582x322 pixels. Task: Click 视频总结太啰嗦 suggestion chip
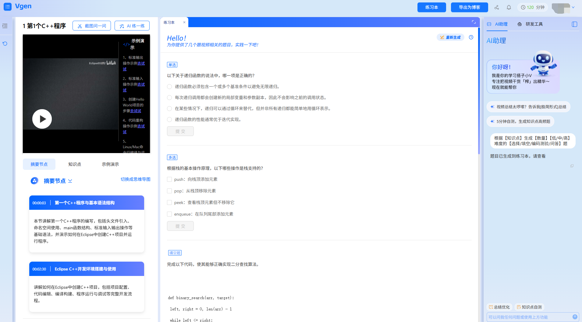tap(528, 107)
